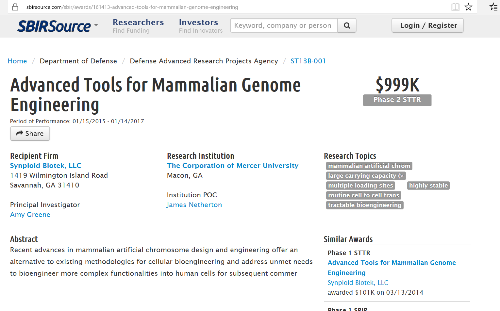The width and height of the screenshot is (500, 311).
Task: Open the favorites list hub icon
Action: click(x=493, y=7)
